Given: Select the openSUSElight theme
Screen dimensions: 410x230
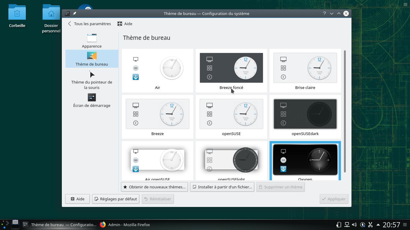Looking at the screenshot, I should 231,161.
